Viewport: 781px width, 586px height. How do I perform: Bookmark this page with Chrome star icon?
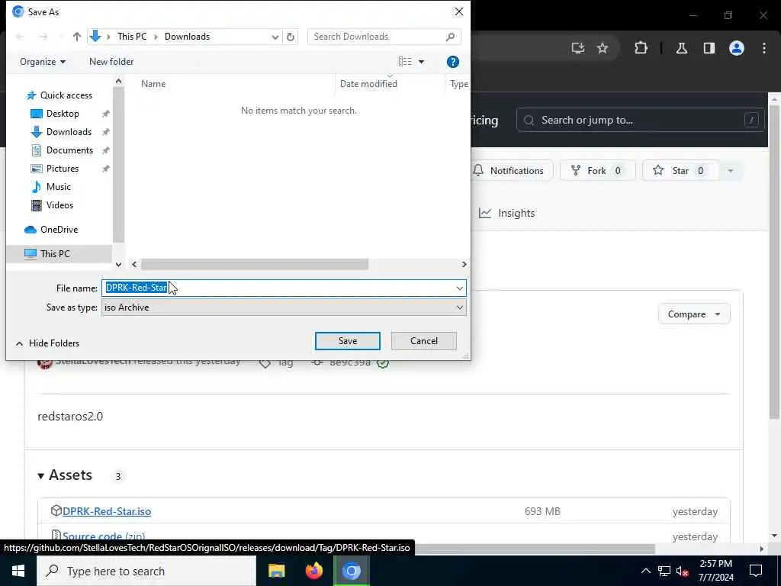click(603, 48)
